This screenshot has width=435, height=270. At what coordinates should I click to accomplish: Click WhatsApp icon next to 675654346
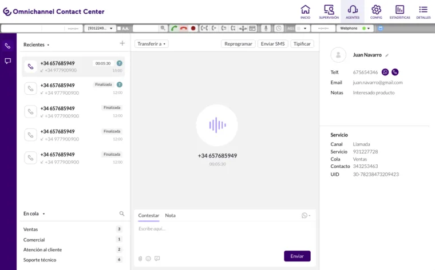coord(385,72)
